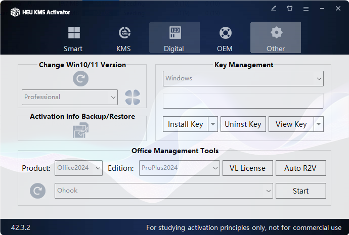Viewport: 349px width, 235px height.
Task: Click the HEU KMS Activator logo icon
Action: (x=15, y=12)
